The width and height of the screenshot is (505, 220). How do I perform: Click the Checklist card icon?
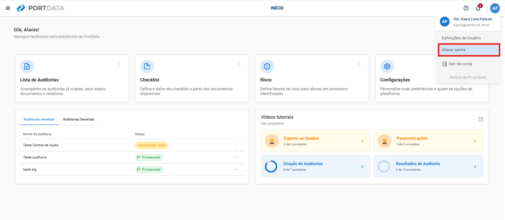click(147, 66)
